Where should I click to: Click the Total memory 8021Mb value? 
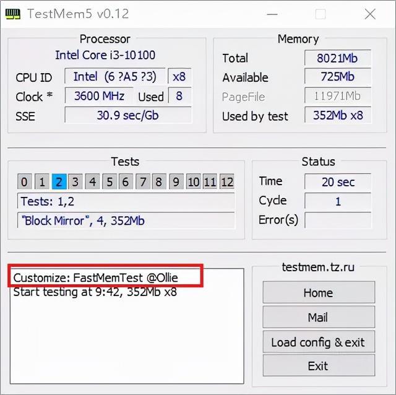(338, 58)
